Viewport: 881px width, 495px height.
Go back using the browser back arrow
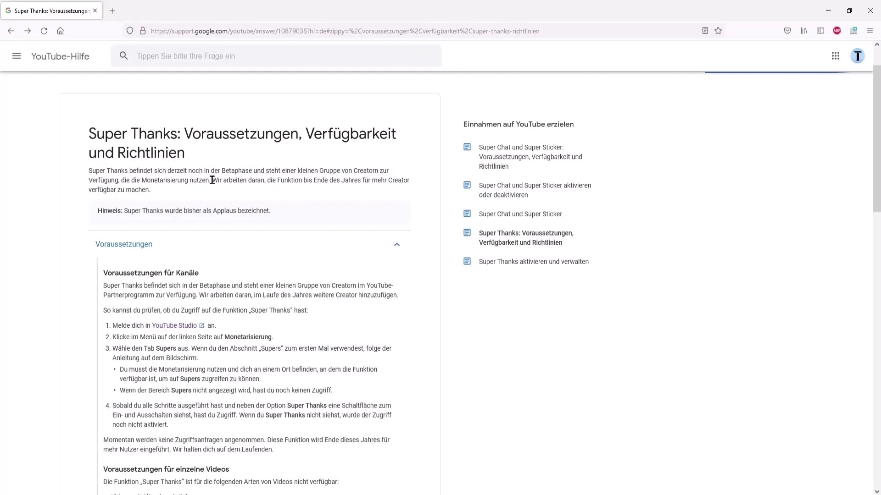click(x=11, y=31)
